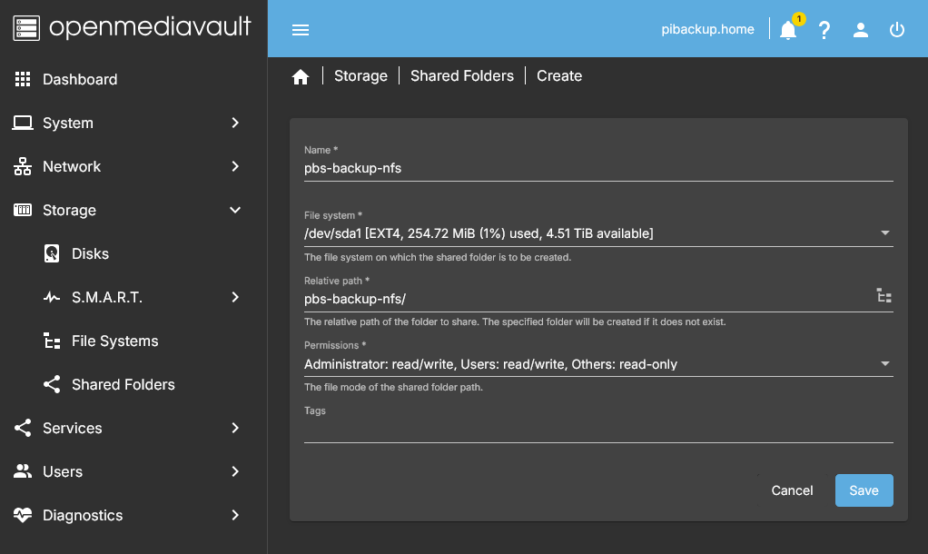The image size is (928, 554).
Task: Browse folders with relative path tree icon
Action: click(884, 296)
